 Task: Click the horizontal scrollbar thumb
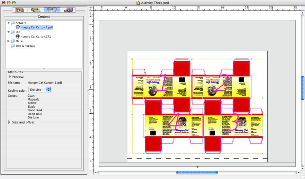click(197, 173)
